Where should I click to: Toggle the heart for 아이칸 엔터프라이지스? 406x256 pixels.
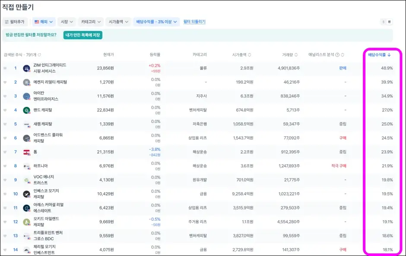coord(5,96)
